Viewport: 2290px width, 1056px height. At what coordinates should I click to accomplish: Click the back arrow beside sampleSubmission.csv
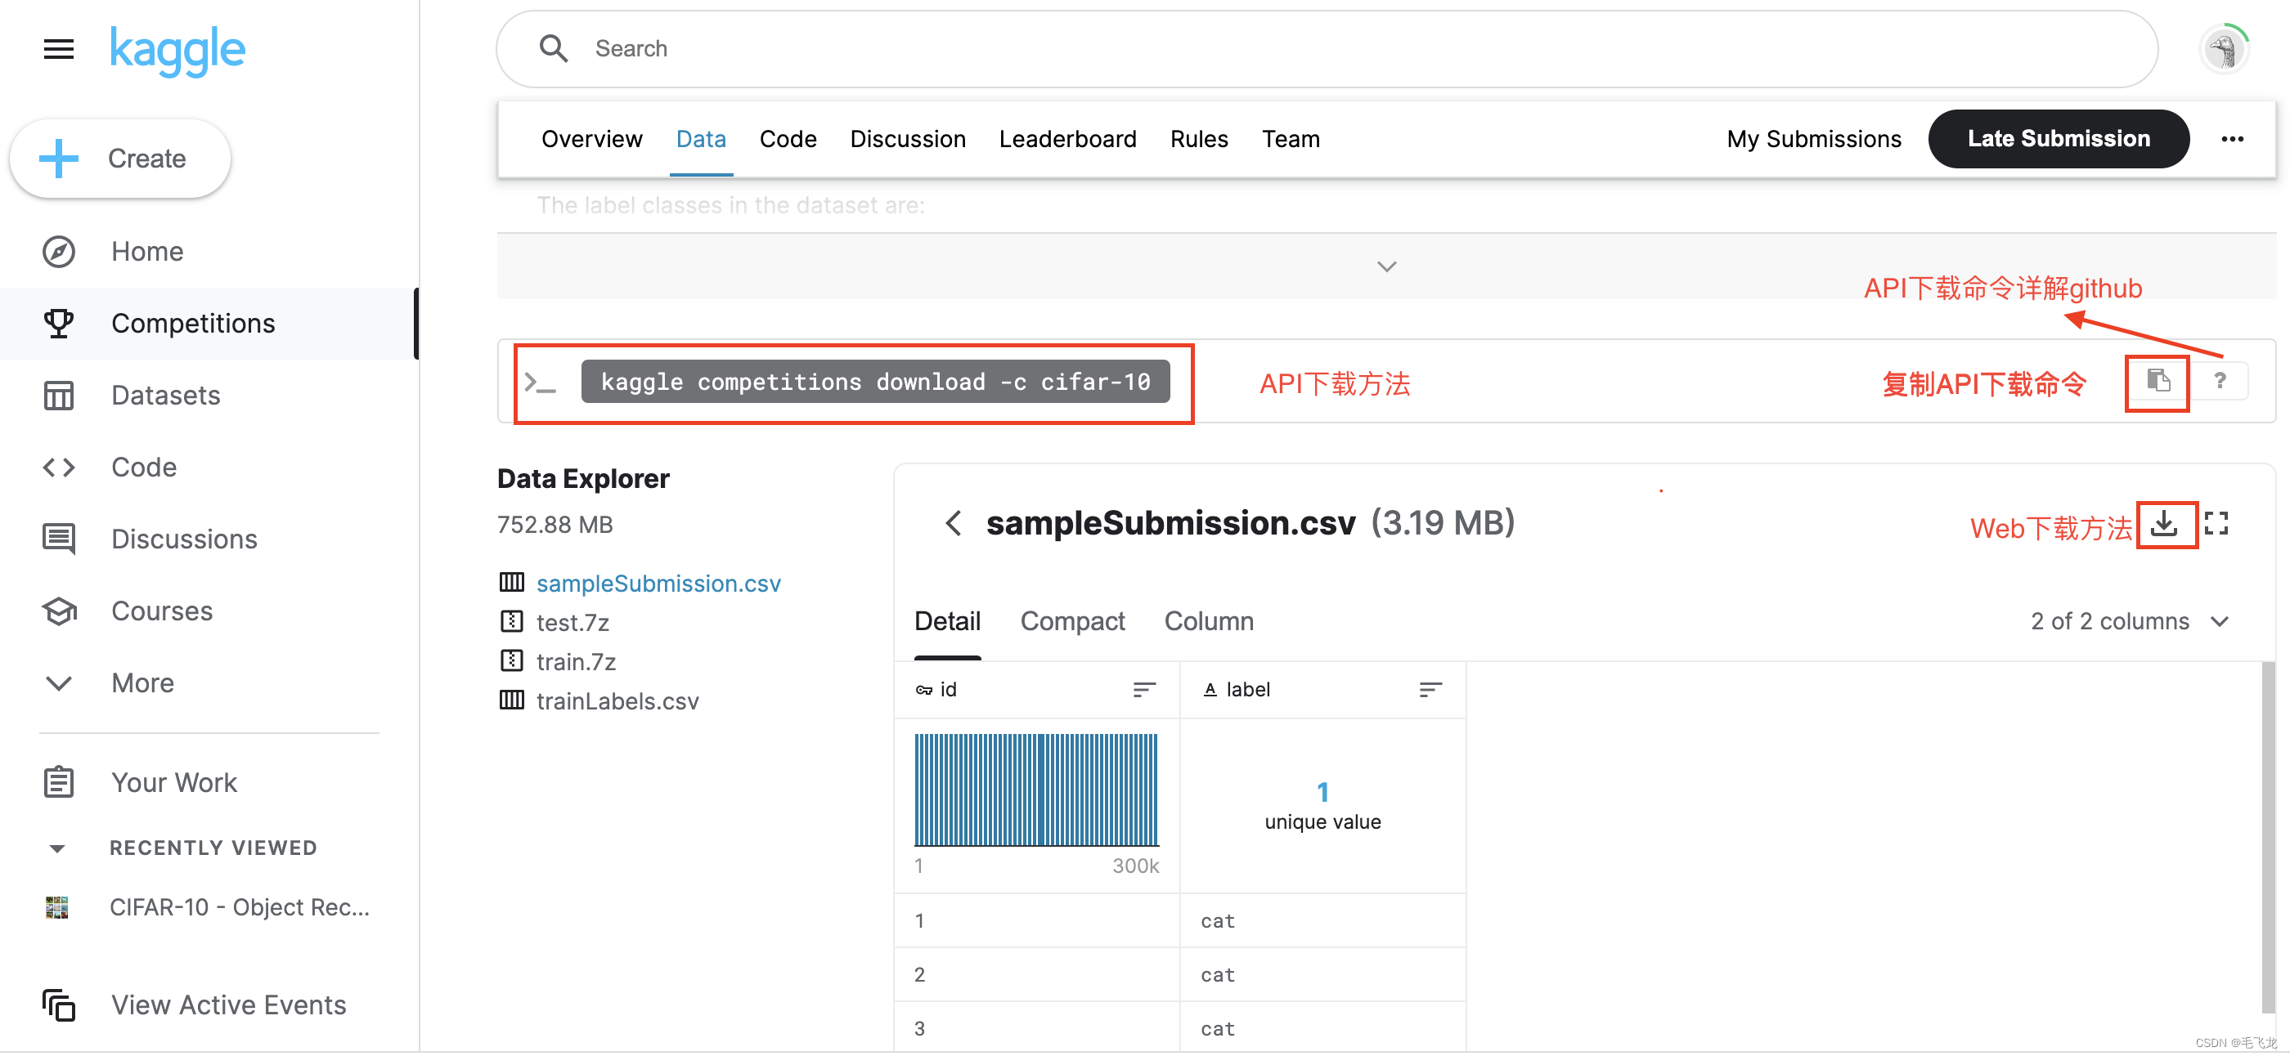pyautogui.click(x=953, y=523)
